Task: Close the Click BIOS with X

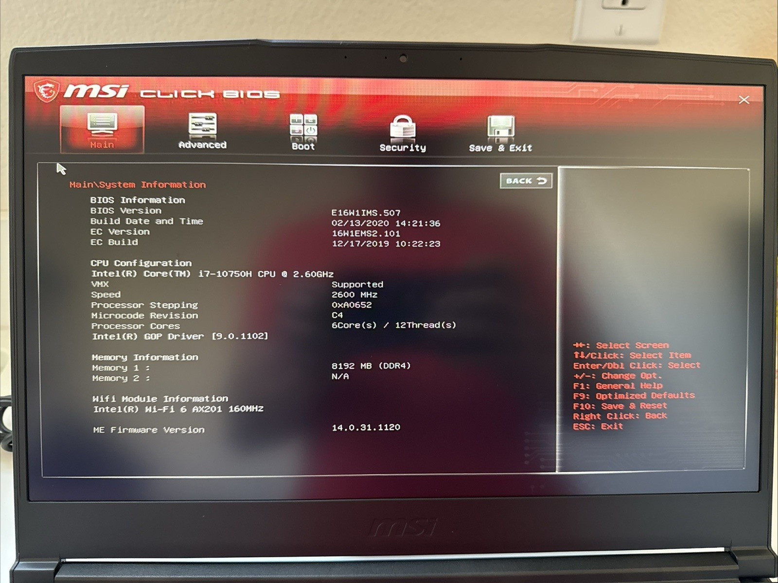Action: [x=743, y=100]
